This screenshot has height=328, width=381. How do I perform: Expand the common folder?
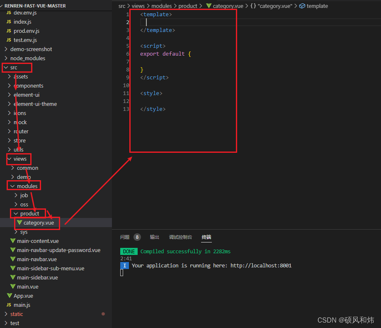point(12,168)
